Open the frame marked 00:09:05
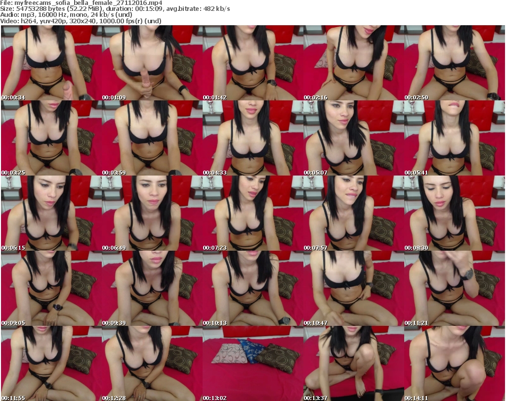This screenshot has width=506, height=401. click(x=51, y=288)
